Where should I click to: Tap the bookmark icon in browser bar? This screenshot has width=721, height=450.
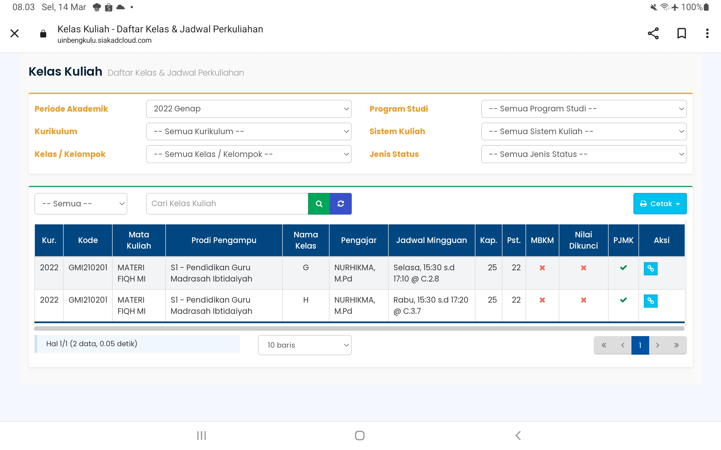(x=681, y=33)
